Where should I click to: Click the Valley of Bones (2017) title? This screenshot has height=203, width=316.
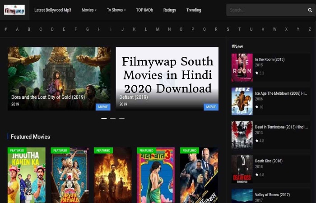pos(273,195)
